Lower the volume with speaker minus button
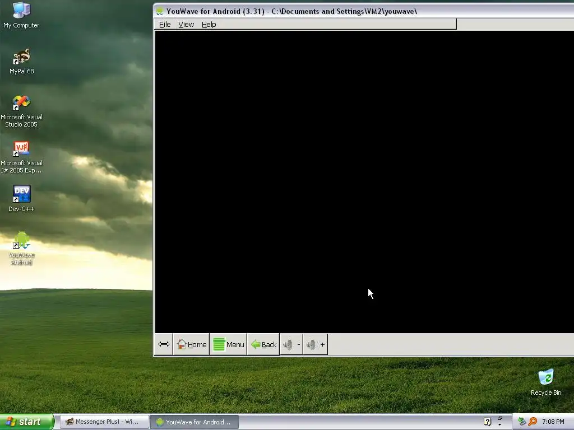Image resolution: width=574 pixels, height=430 pixels. [x=291, y=344]
